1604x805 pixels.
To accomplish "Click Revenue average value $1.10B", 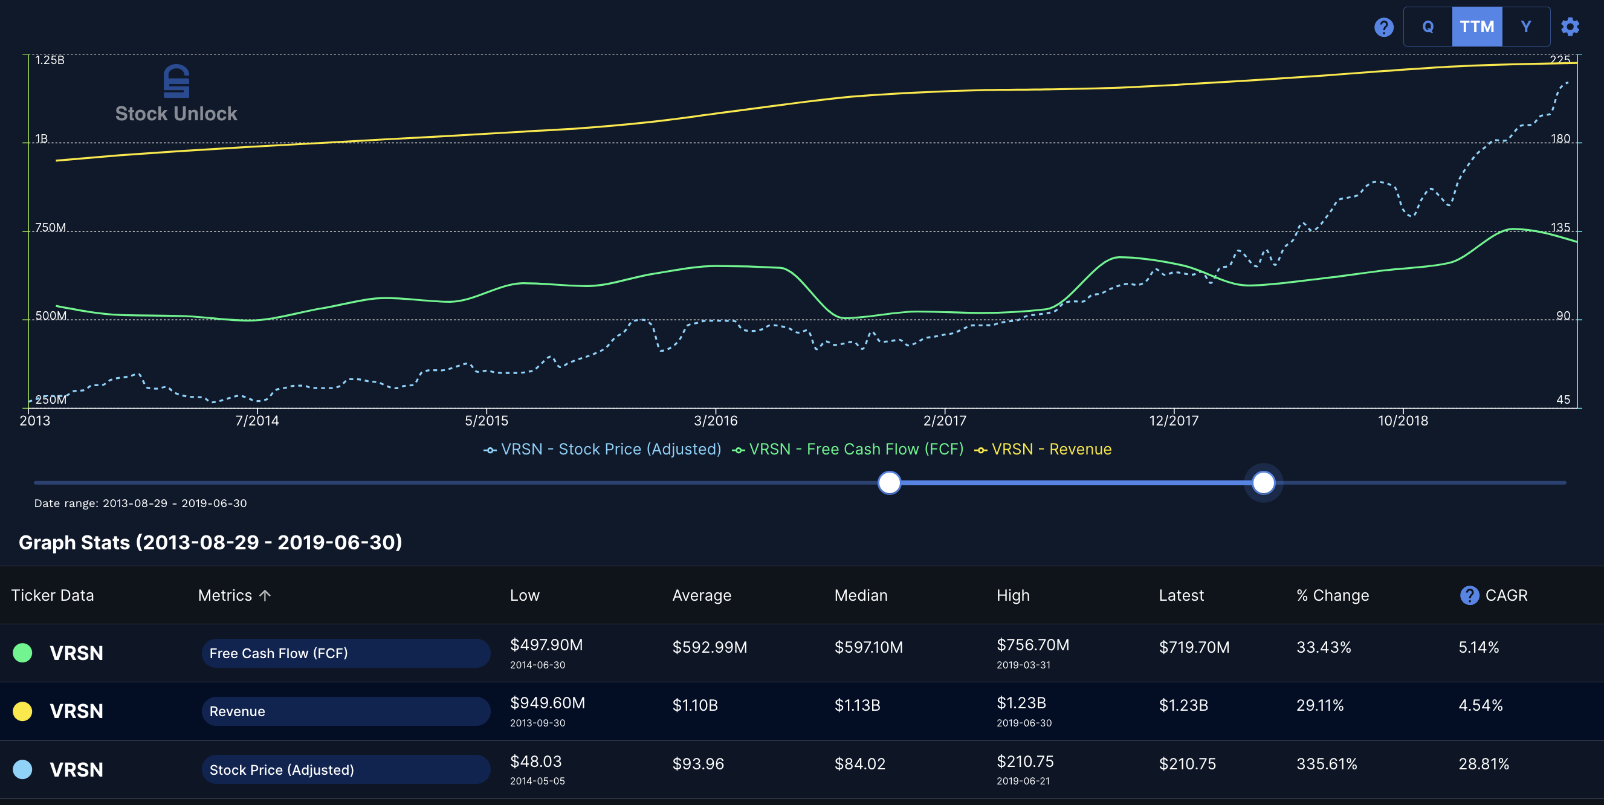I will (696, 705).
